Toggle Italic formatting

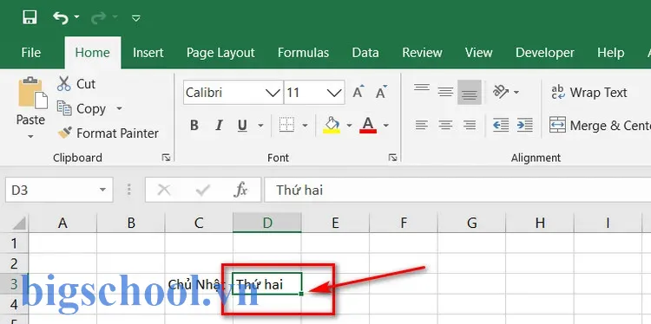pos(219,125)
